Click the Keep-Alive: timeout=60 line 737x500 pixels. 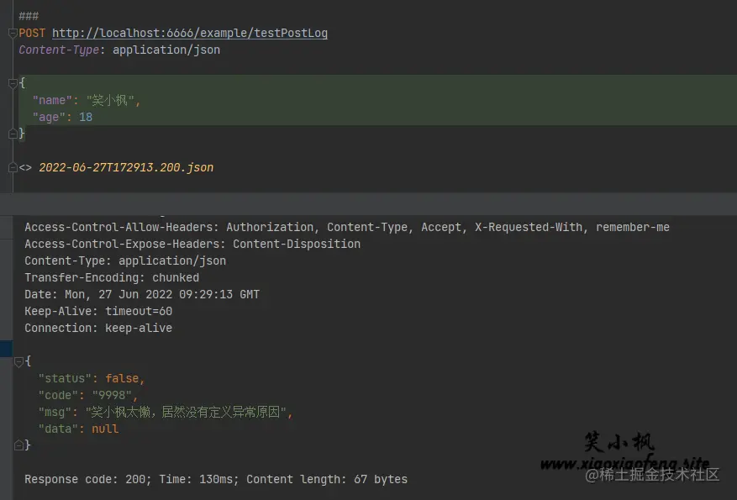point(98,311)
